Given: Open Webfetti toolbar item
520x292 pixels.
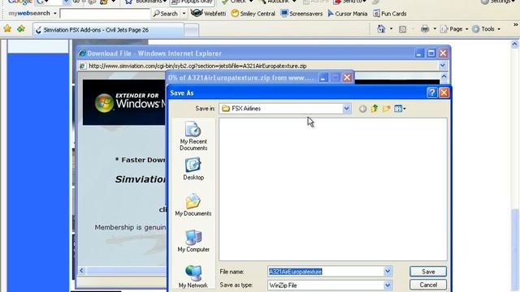Looking at the screenshot, I should 208,13.
